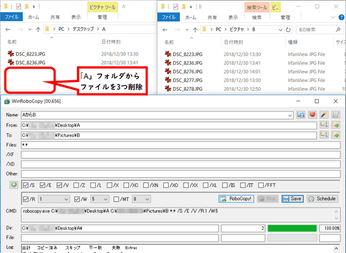
Task: Click the Schedule button
Action: pyautogui.click(x=322, y=199)
